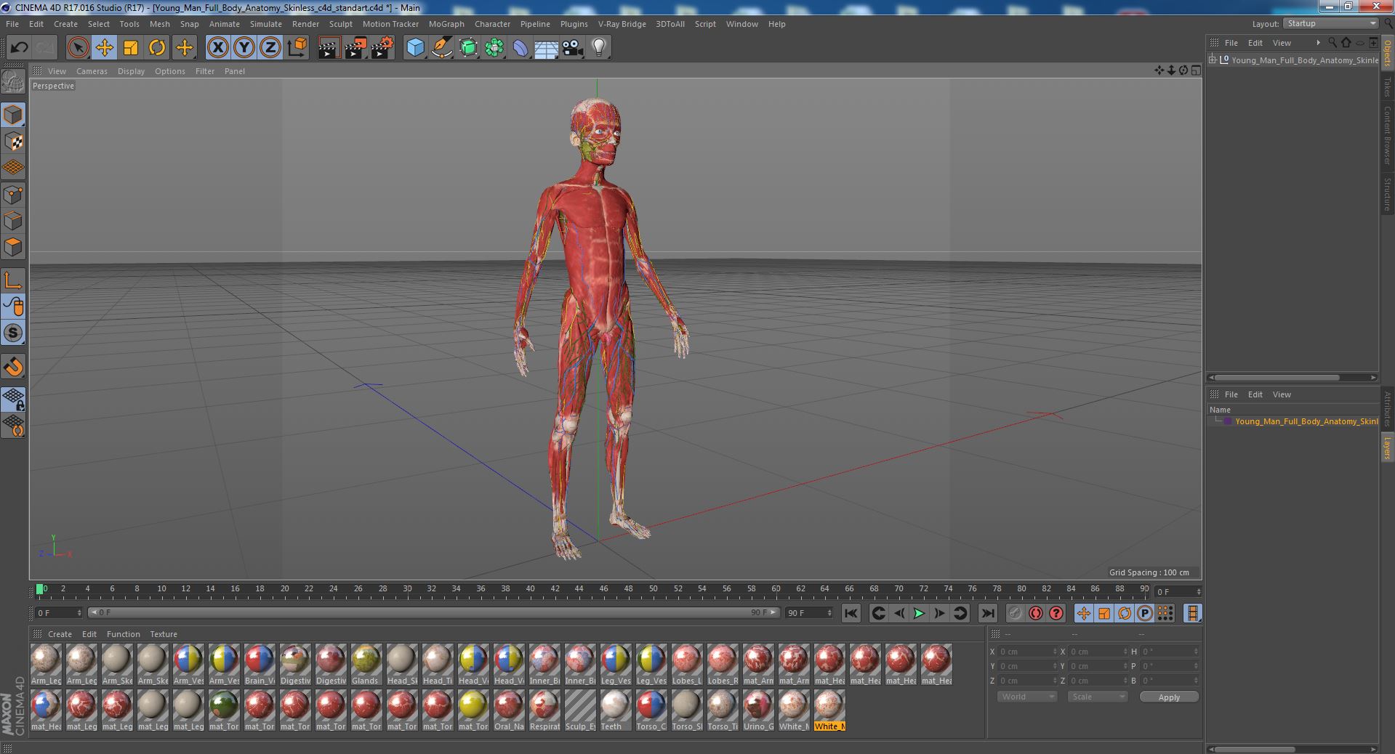
Task: Activate the Scale tool
Action: click(131, 48)
